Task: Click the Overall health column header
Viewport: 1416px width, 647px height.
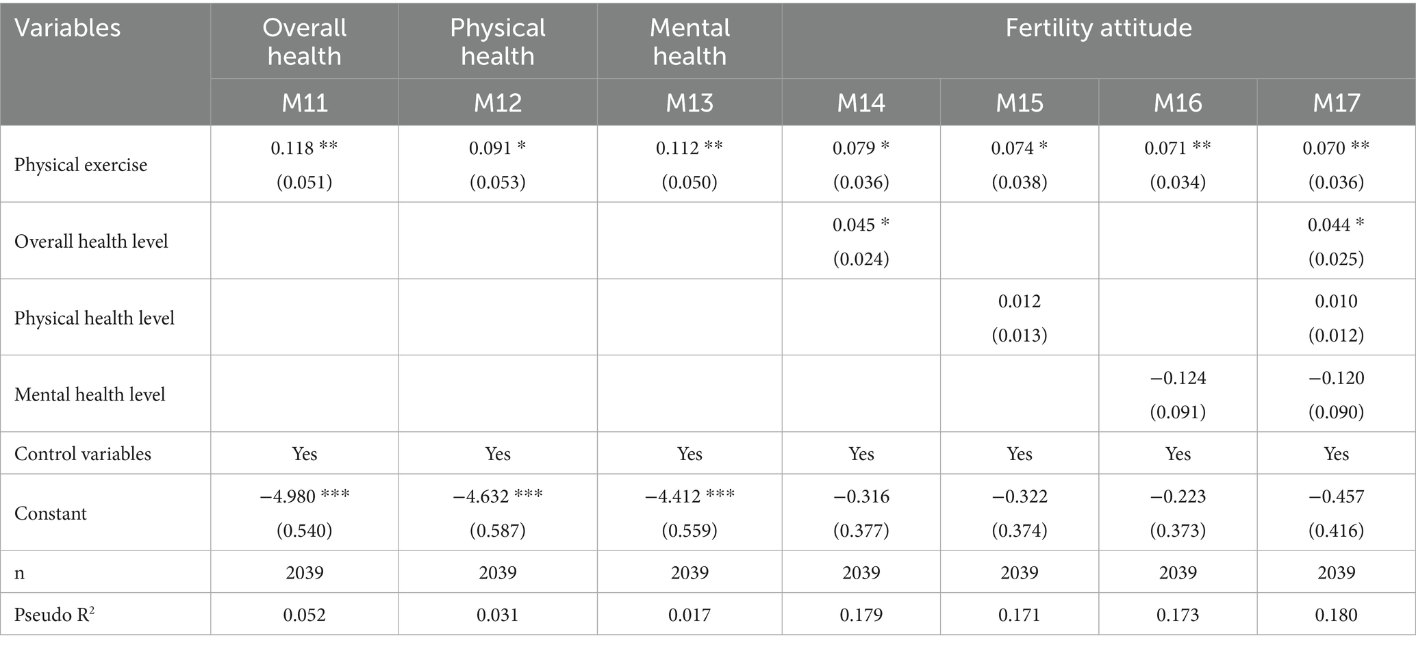Action: coord(304,42)
